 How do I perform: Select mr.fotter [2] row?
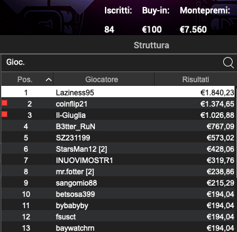[118, 171]
